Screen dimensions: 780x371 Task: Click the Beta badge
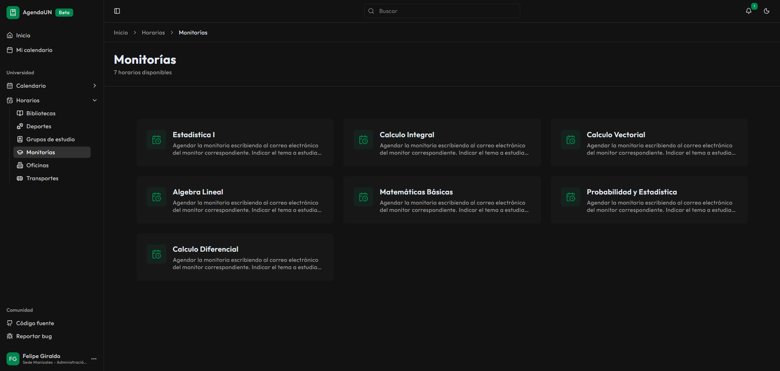click(64, 13)
